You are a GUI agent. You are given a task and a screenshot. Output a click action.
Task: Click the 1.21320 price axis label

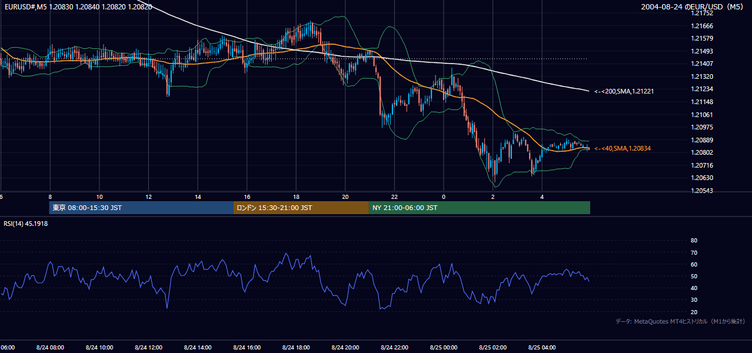701,76
